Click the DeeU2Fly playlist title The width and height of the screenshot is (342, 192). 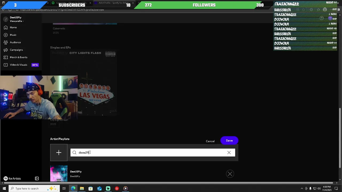tap(76, 171)
